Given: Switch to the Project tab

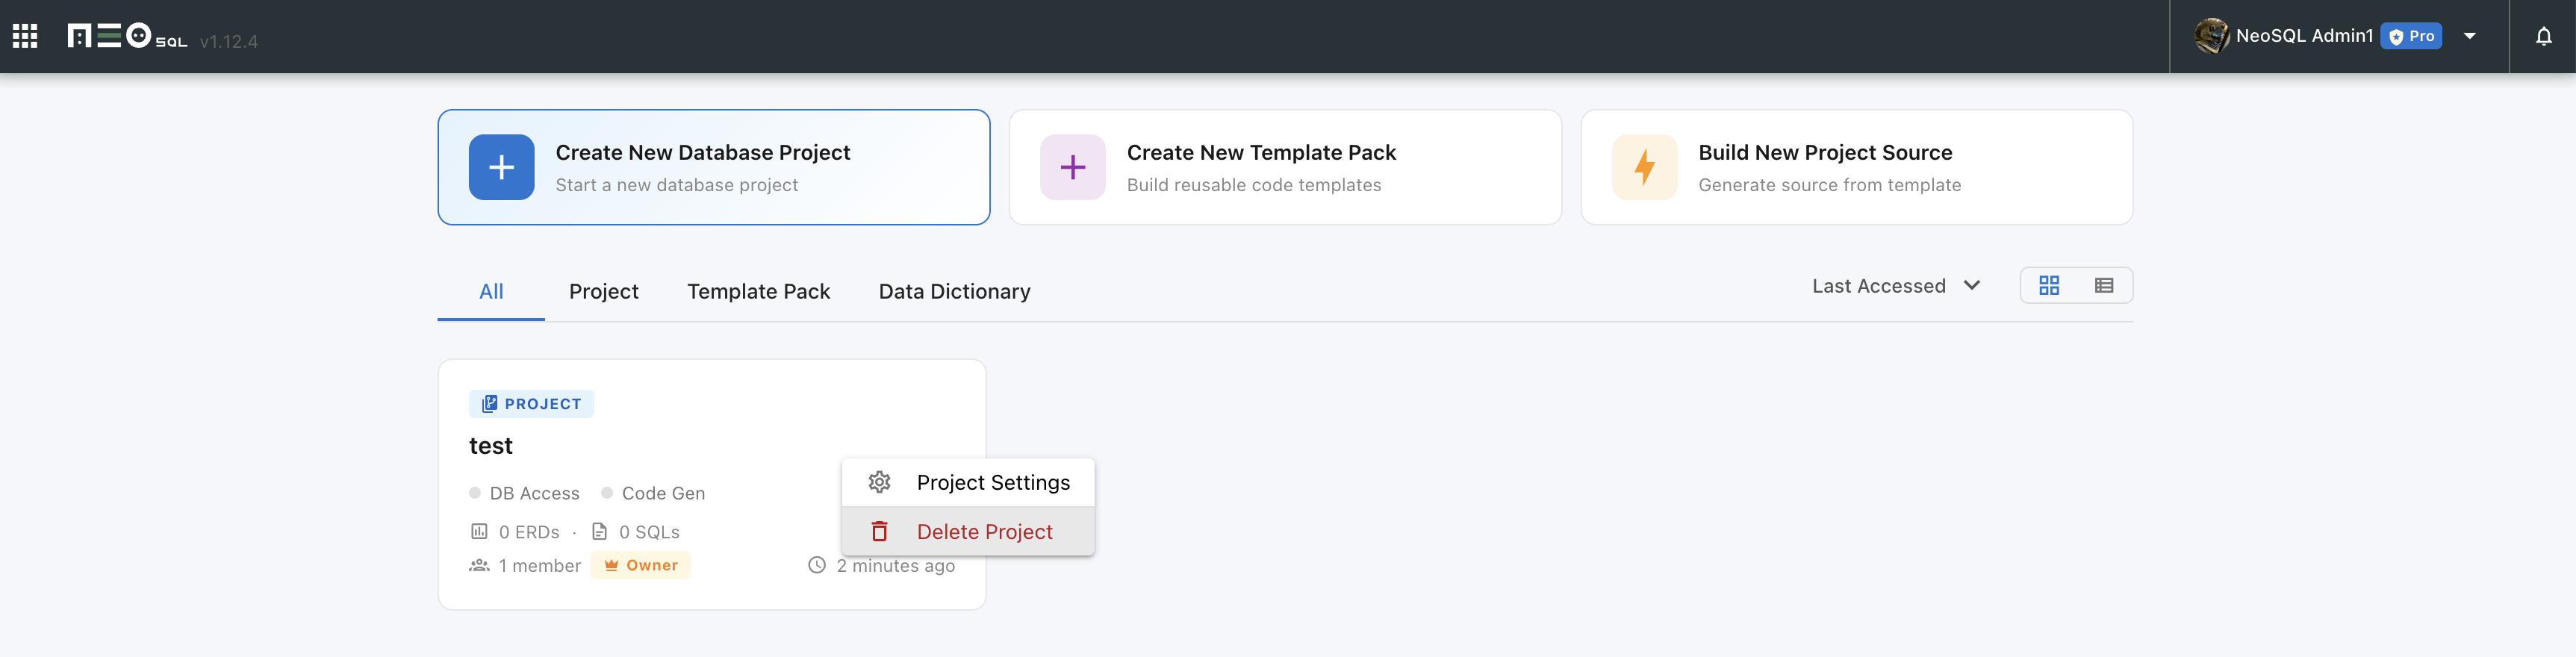Looking at the screenshot, I should (603, 291).
